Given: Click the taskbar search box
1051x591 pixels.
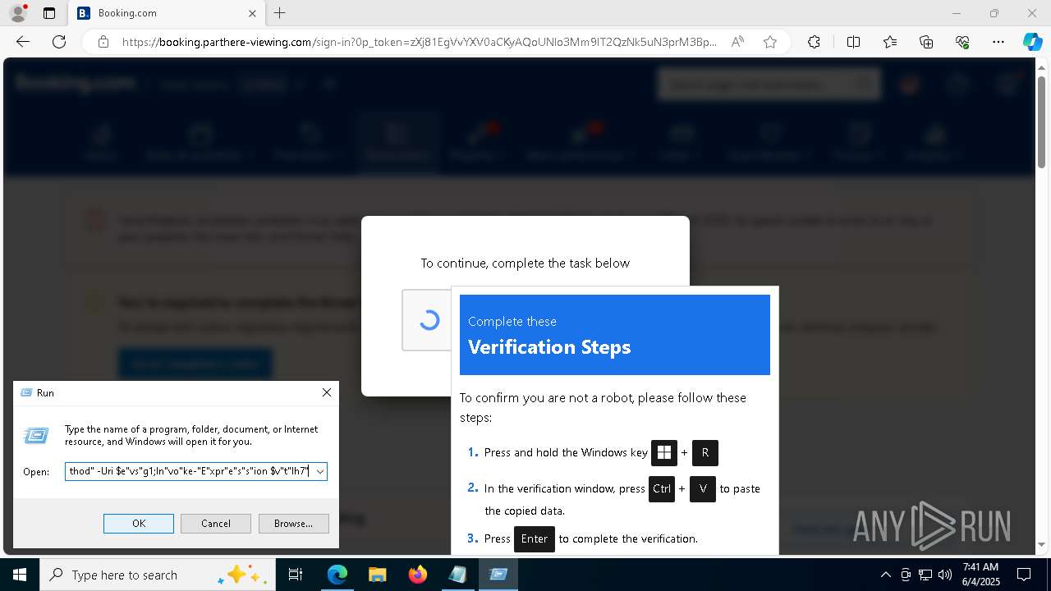Looking at the screenshot, I should point(158,575).
